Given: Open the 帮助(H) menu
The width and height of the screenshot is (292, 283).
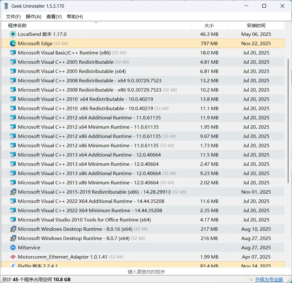Looking at the screenshot, I should 75,17.
